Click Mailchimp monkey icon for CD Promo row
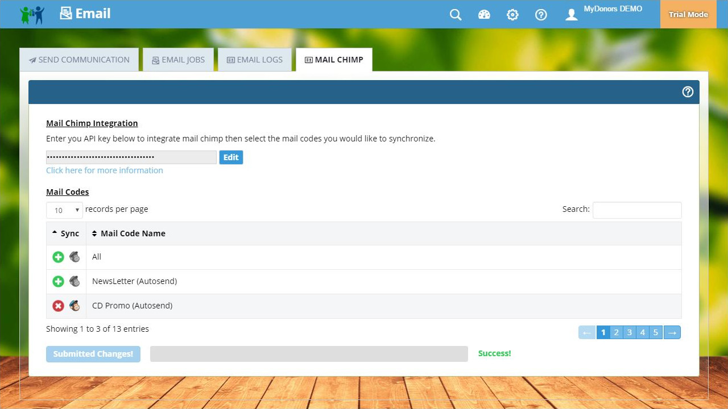728x409 pixels. tap(75, 306)
